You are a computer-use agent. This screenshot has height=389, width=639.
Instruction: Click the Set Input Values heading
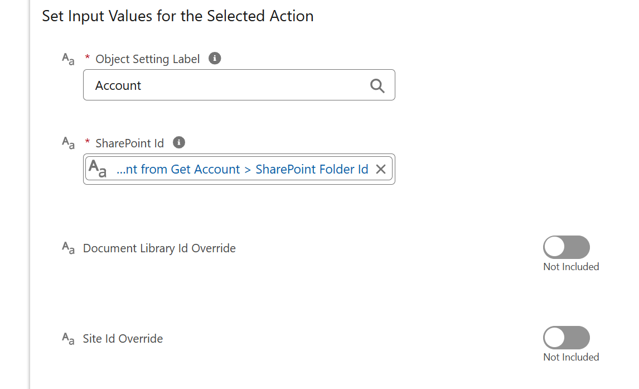tap(178, 16)
